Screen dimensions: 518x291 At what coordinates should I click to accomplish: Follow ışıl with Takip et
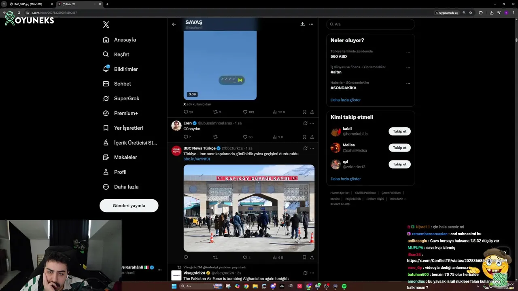pyautogui.click(x=399, y=164)
